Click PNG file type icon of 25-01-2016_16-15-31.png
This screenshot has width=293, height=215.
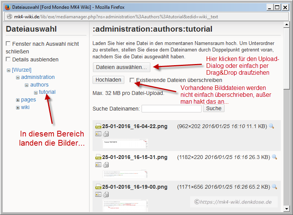(x=98, y=157)
